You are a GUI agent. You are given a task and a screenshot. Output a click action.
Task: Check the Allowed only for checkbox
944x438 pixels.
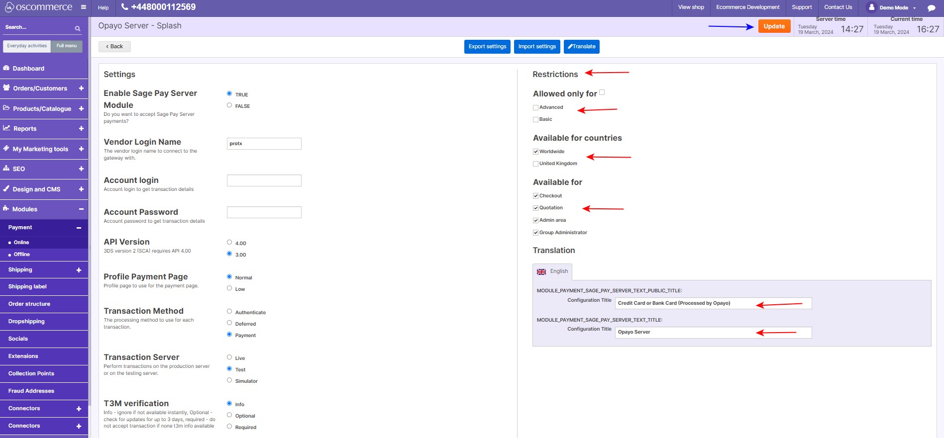(602, 92)
